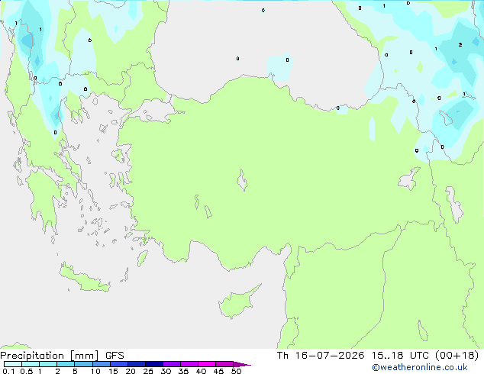The height and width of the screenshot is (374, 484).
Task: Click the '15..18 UTC' time range text
Action: tap(400, 356)
